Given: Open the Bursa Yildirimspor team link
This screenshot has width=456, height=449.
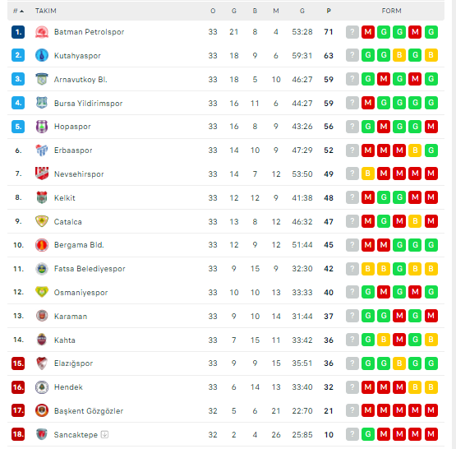Looking at the screenshot, I should pos(89,104).
